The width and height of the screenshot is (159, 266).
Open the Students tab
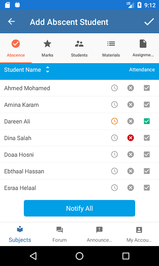click(x=79, y=48)
